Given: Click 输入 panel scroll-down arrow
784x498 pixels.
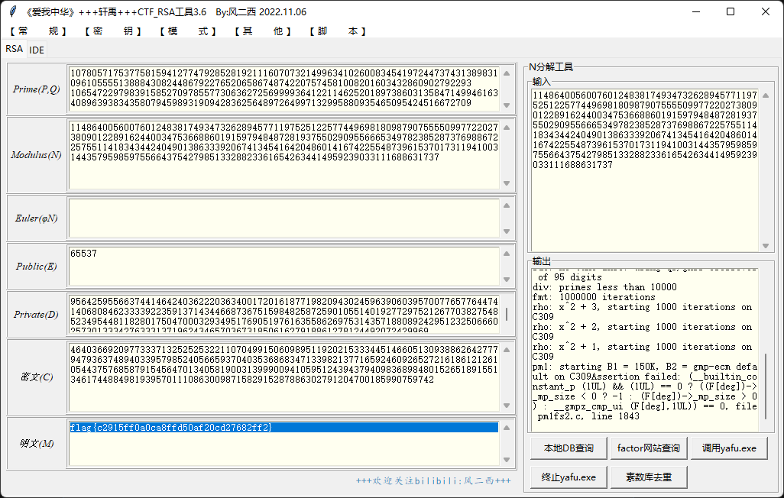Looking at the screenshot, I should coord(766,245).
